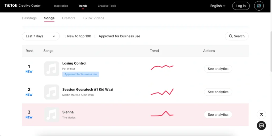Go to the TikTok Videos tab
This screenshot has width=272, height=136.
click(93, 18)
